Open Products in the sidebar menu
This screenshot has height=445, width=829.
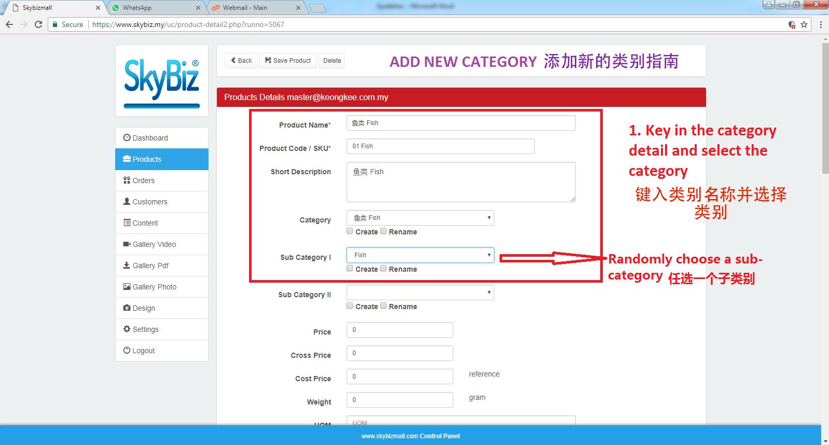coord(162,159)
